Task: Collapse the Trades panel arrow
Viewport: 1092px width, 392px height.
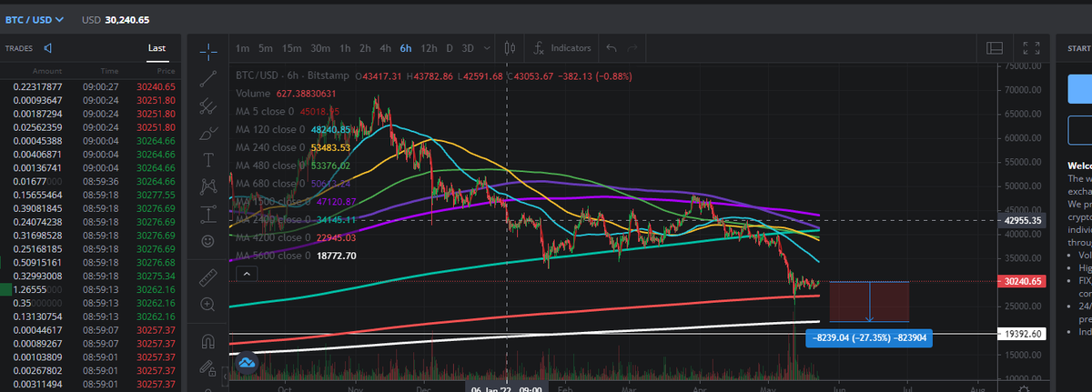Action: 47,48
